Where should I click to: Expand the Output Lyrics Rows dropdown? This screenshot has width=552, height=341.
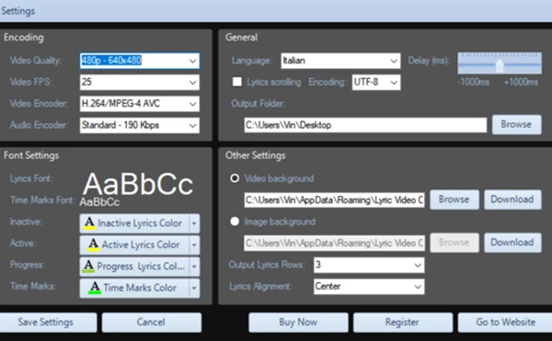369,265
